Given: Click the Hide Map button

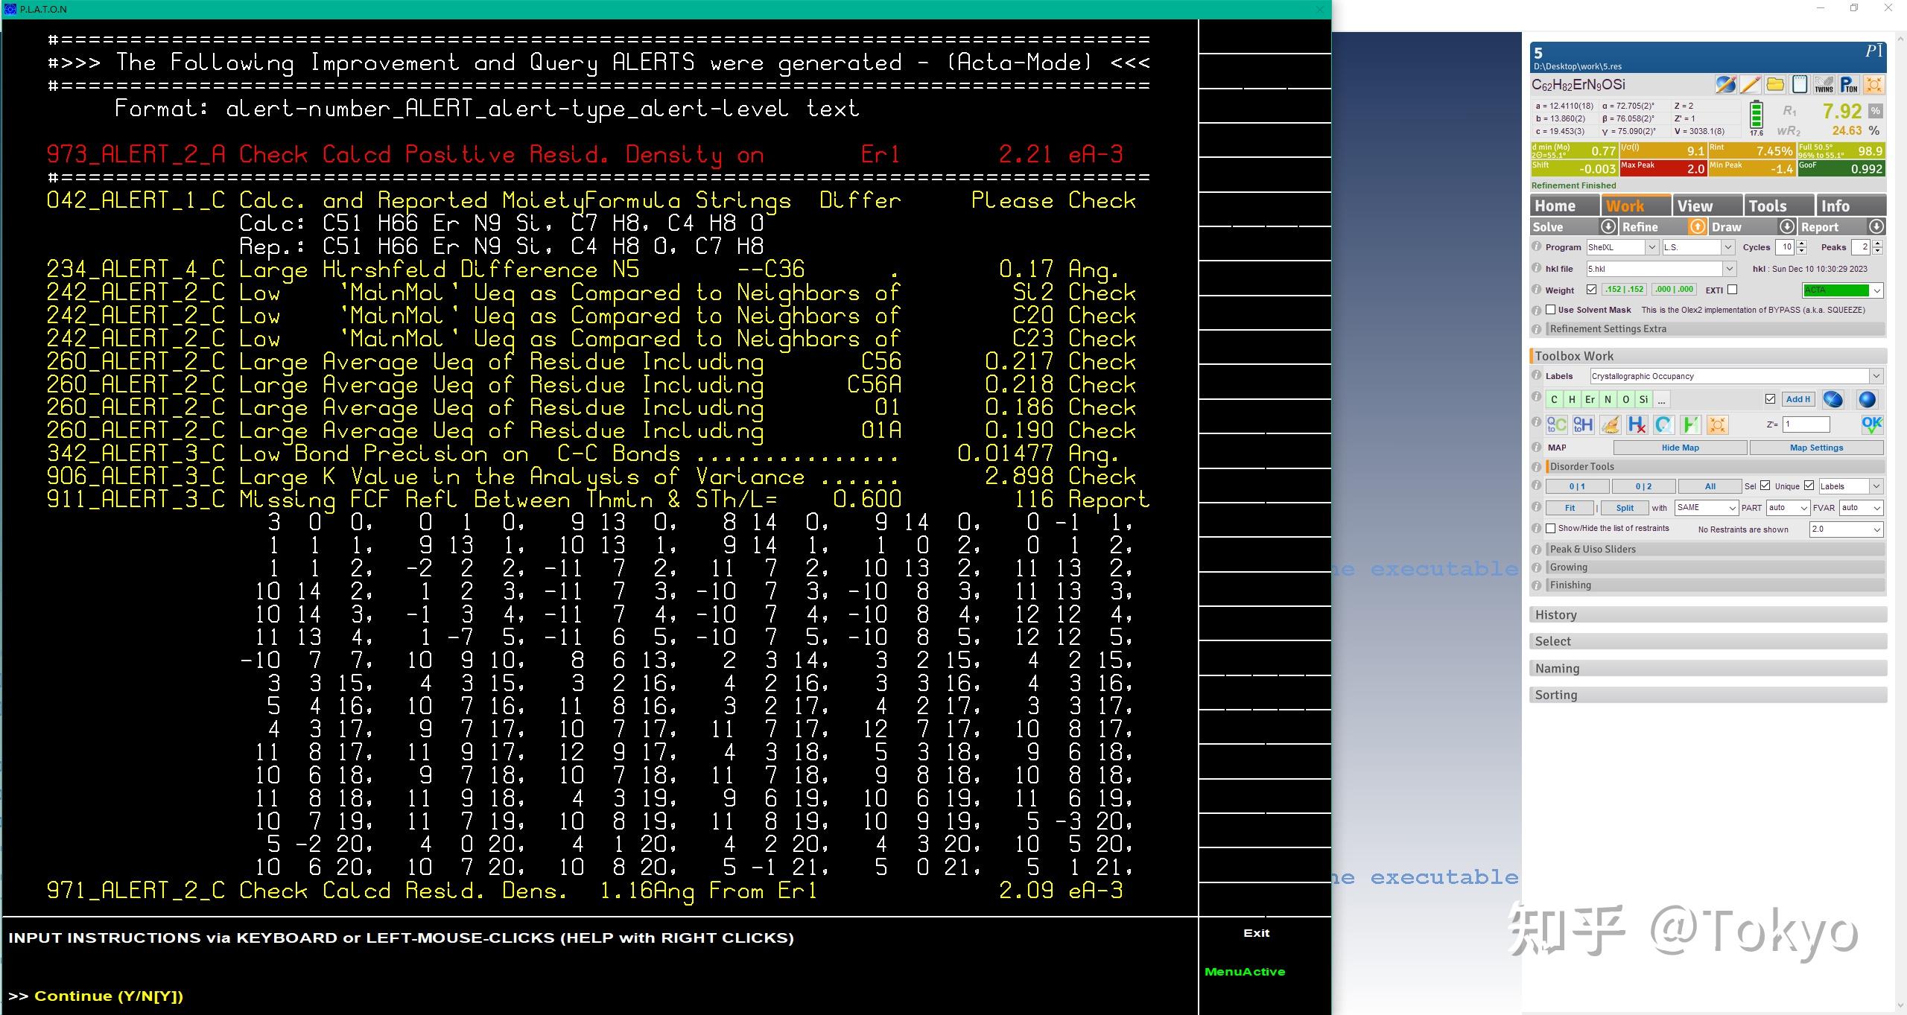Looking at the screenshot, I should coord(1680,448).
